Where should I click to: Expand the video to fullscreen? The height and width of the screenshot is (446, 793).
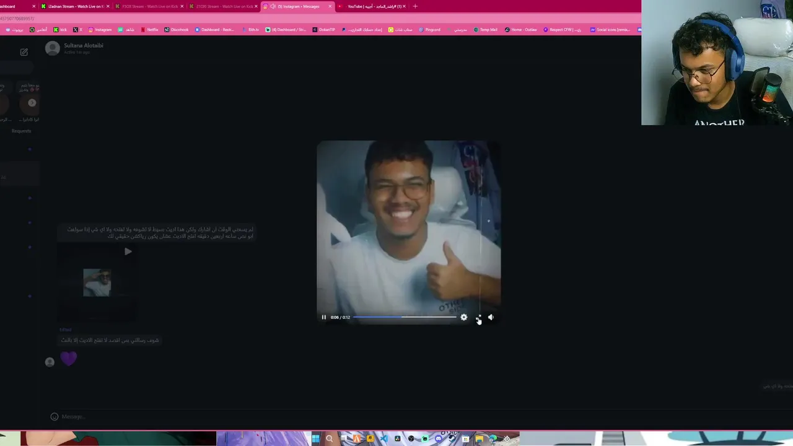478,317
